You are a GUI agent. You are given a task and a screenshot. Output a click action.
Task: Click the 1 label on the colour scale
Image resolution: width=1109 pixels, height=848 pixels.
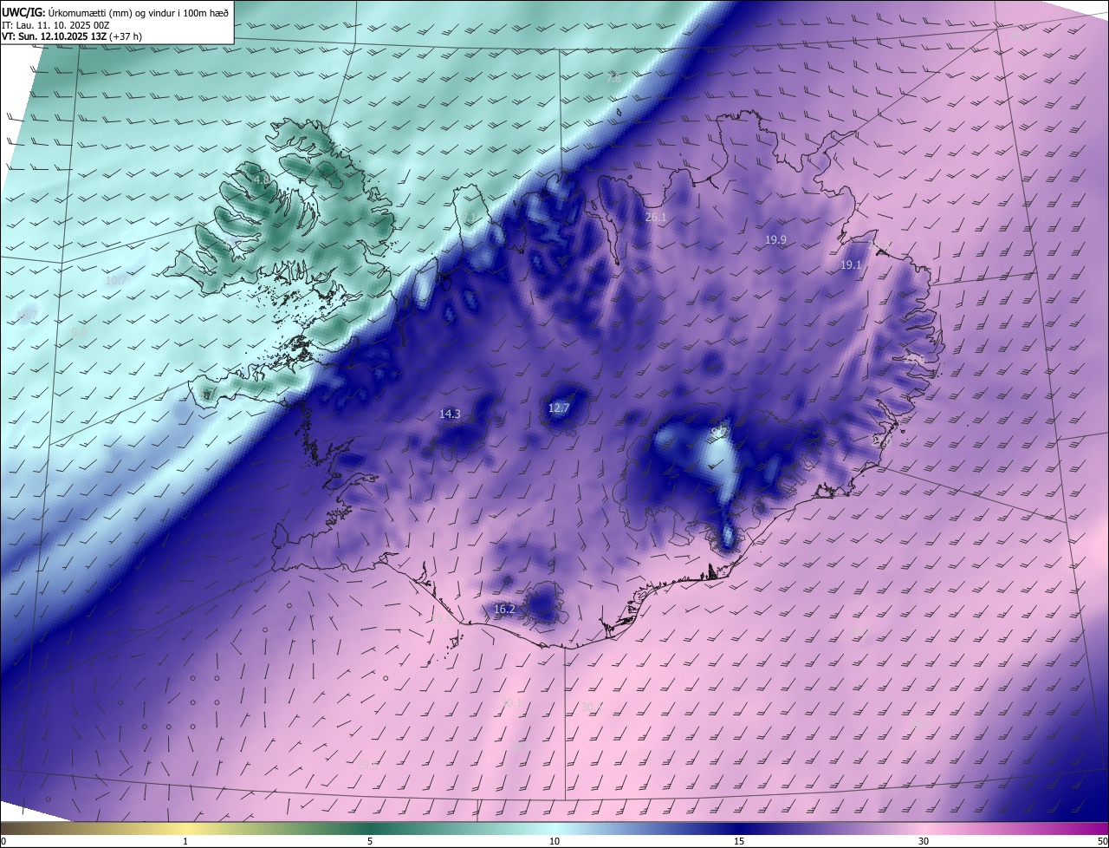click(185, 841)
